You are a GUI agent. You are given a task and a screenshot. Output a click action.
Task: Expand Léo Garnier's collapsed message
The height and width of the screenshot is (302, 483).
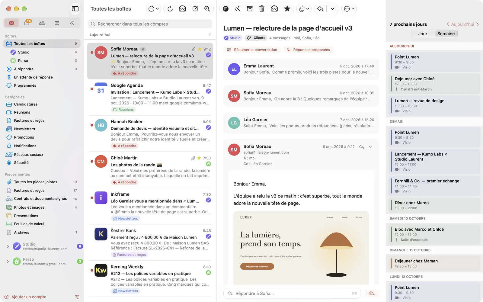301,123
